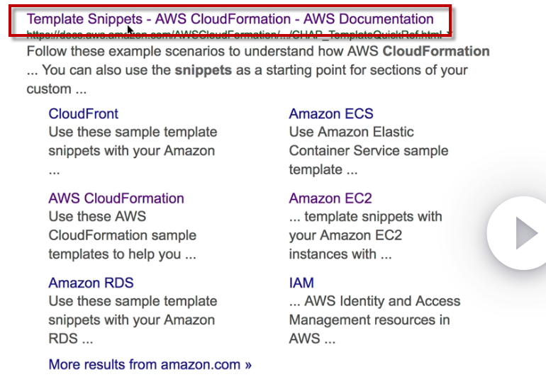Open the CloudFront sitelink
This screenshot has height=389, width=546.
point(83,113)
